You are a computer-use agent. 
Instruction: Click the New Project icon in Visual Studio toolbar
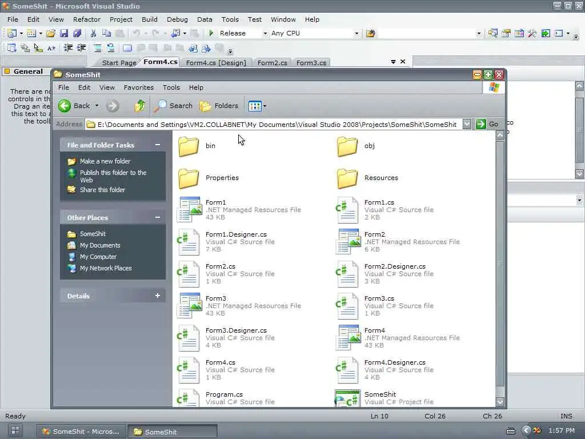[x=12, y=33]
